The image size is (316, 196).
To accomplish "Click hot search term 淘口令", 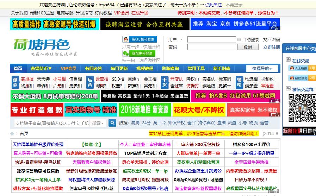I will pyautogui.click(x=159, y=123).
